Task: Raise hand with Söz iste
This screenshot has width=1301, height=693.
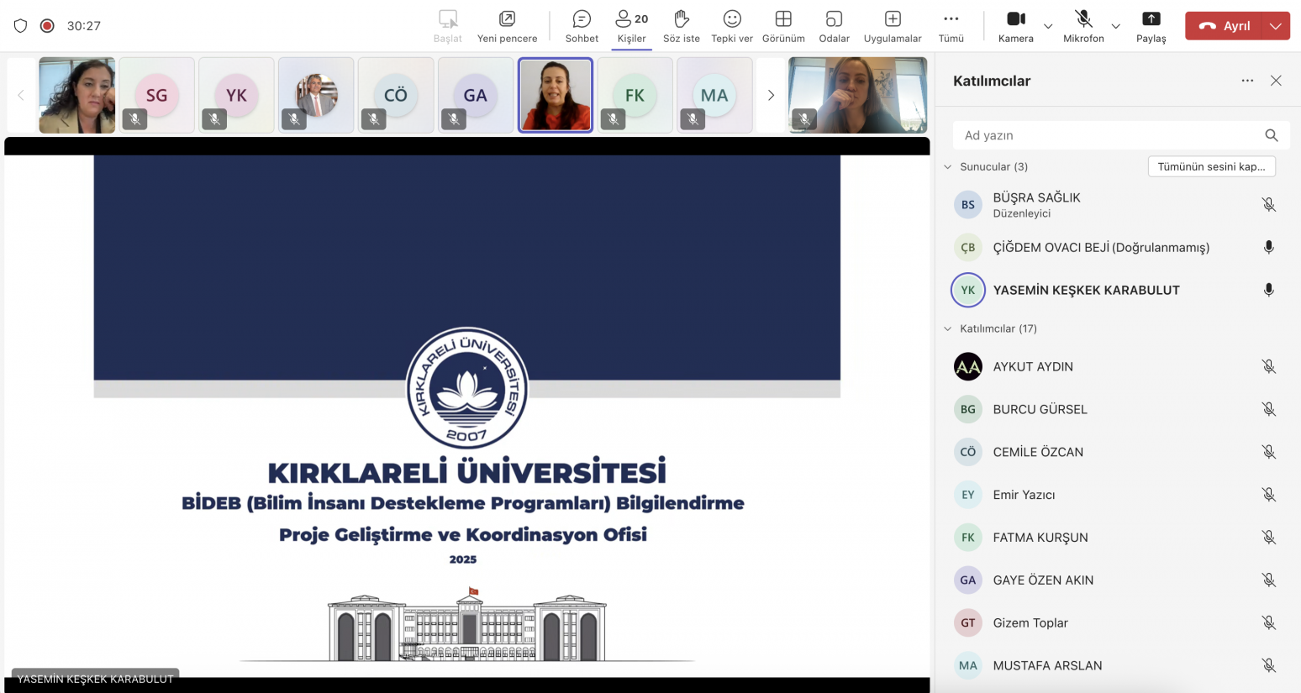Action: pyautogui.click(x=681, y=26)
